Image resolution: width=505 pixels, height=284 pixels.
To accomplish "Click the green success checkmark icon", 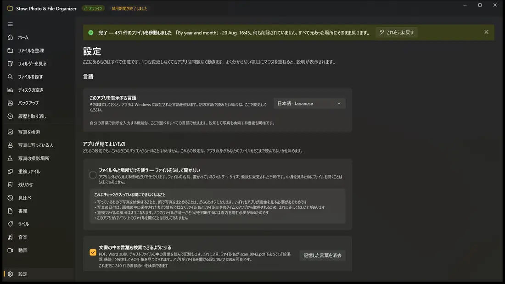I will 91,33.
